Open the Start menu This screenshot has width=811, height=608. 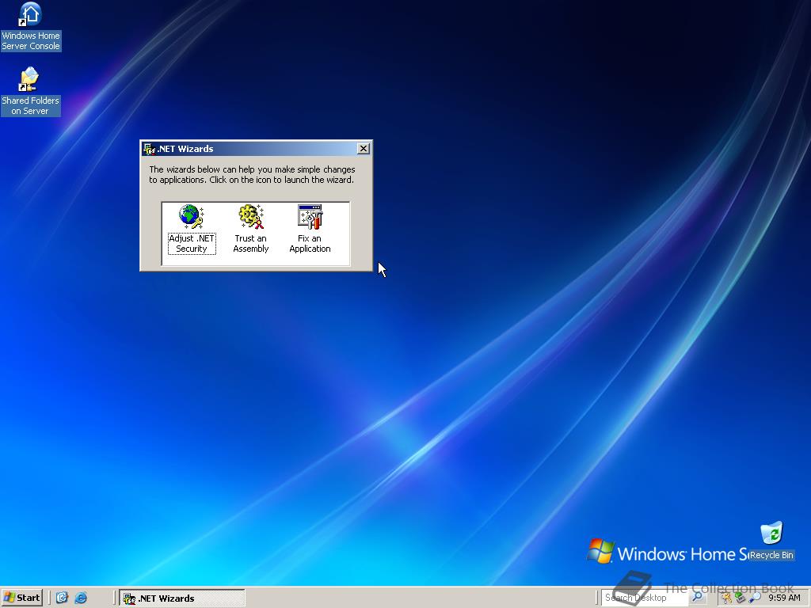(x=21, y=598)
